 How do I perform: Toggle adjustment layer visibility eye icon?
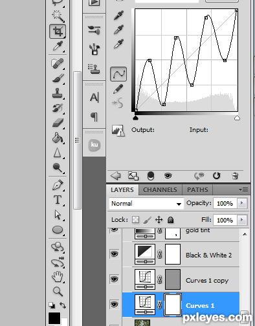168,176
